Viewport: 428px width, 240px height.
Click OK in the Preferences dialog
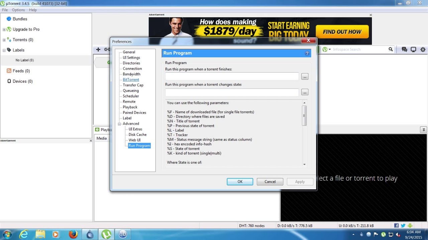tap(240, 182)
